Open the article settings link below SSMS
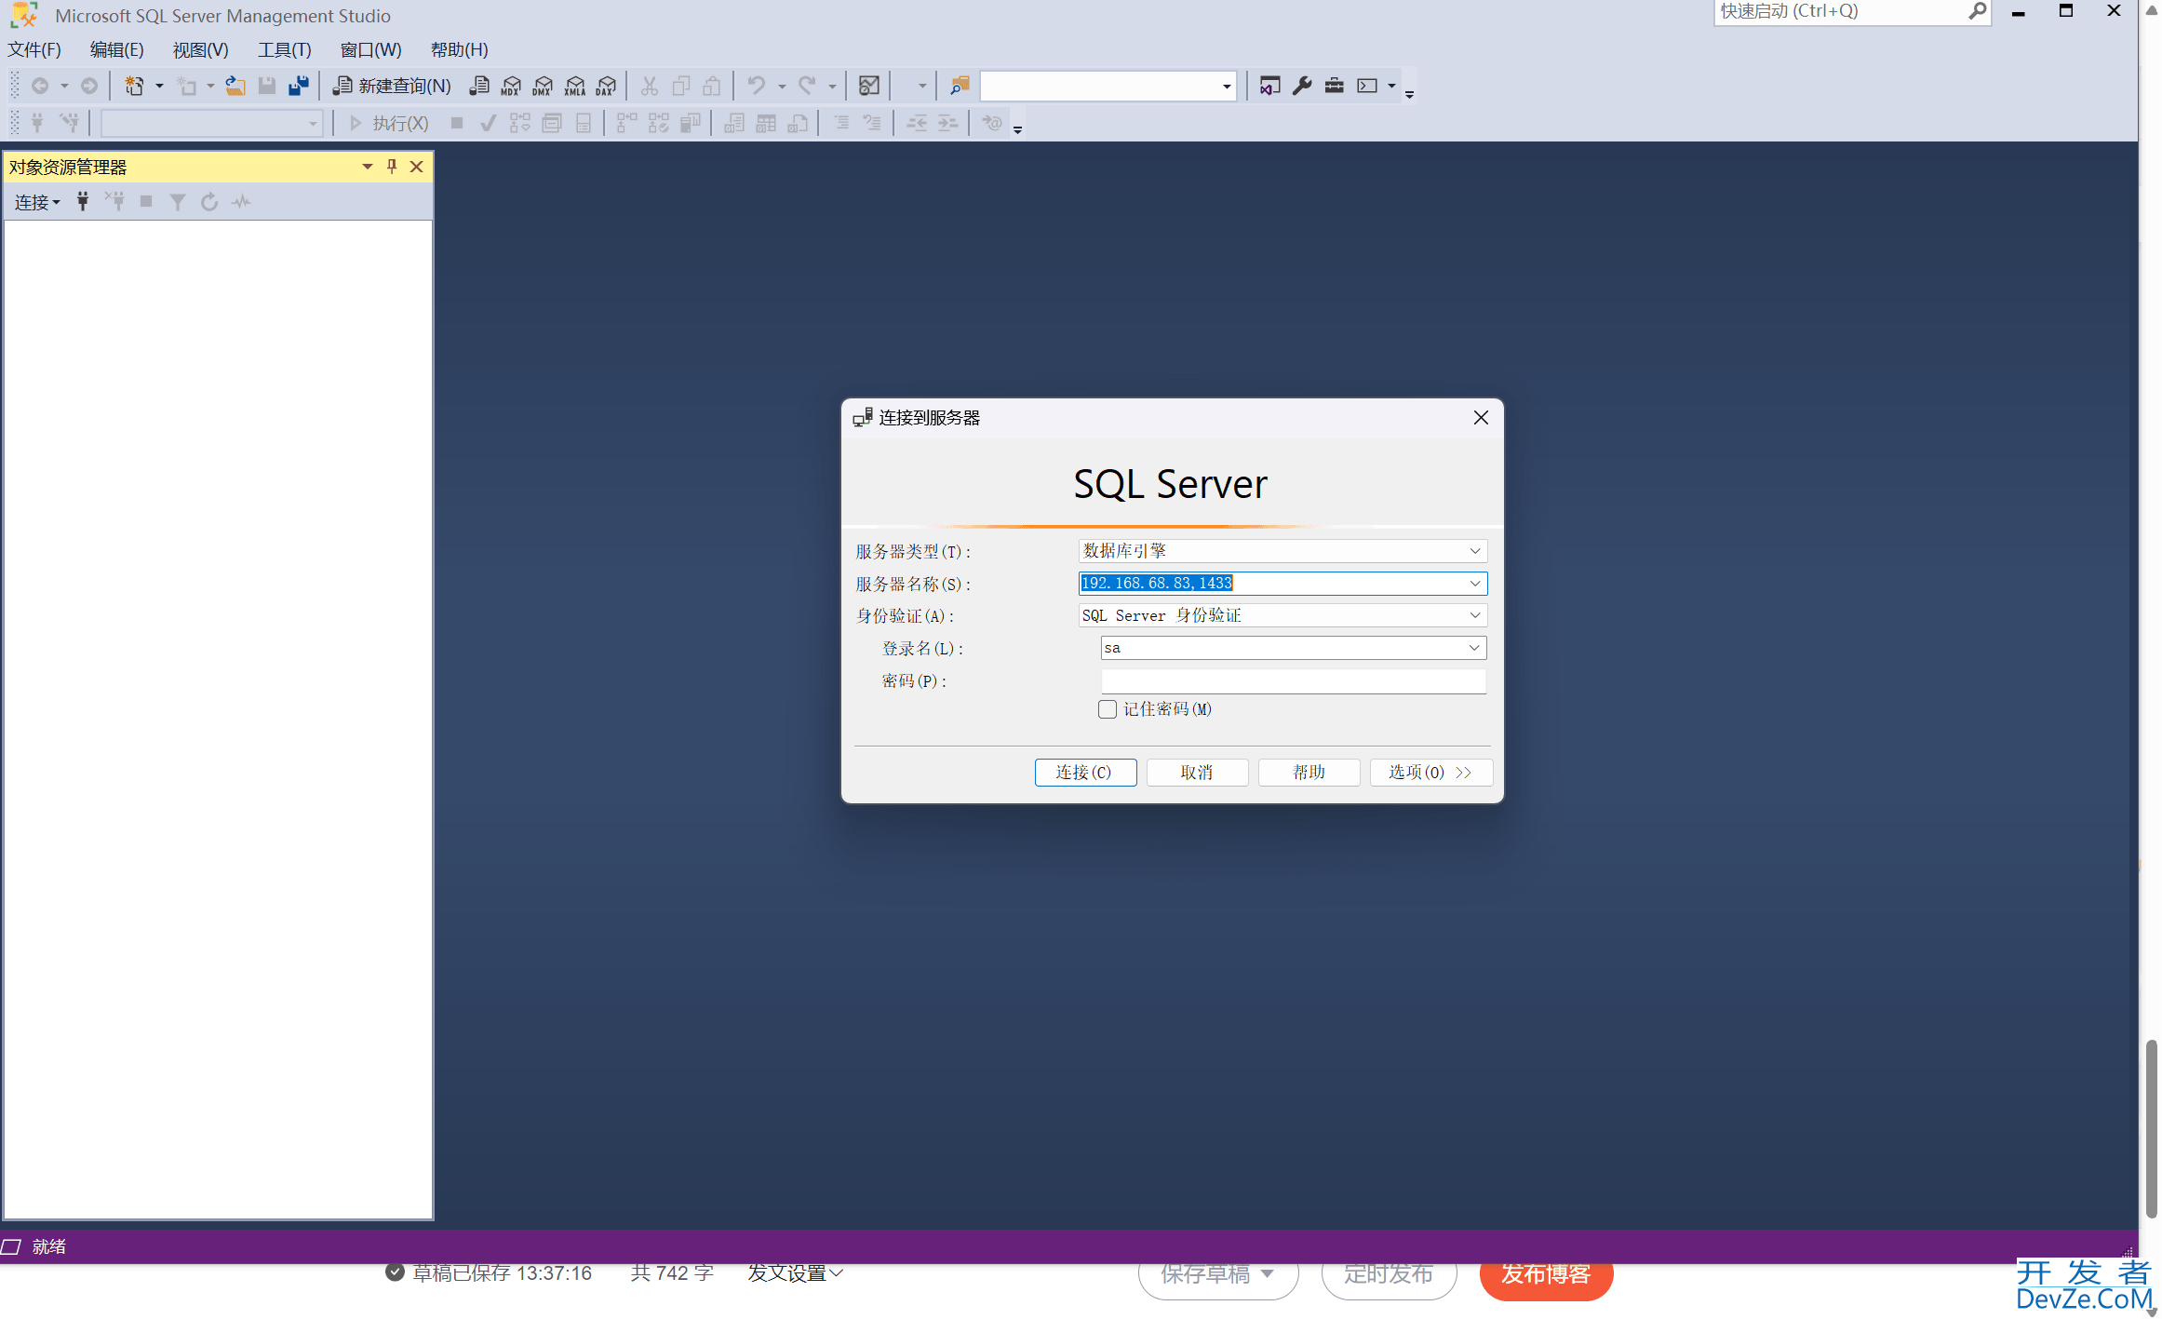This screenshot has height=1319, width=2162. click(795, 1273)
